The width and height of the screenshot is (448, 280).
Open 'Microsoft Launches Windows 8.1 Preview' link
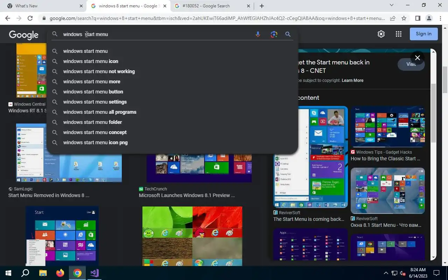[x=187, y=195]
